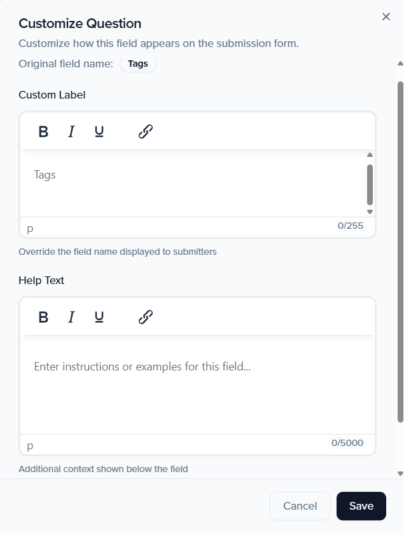This screenshot has width=404, height=535.
Task: Insert link in the Custom Label editor
Action: click(x=146, y=132)
